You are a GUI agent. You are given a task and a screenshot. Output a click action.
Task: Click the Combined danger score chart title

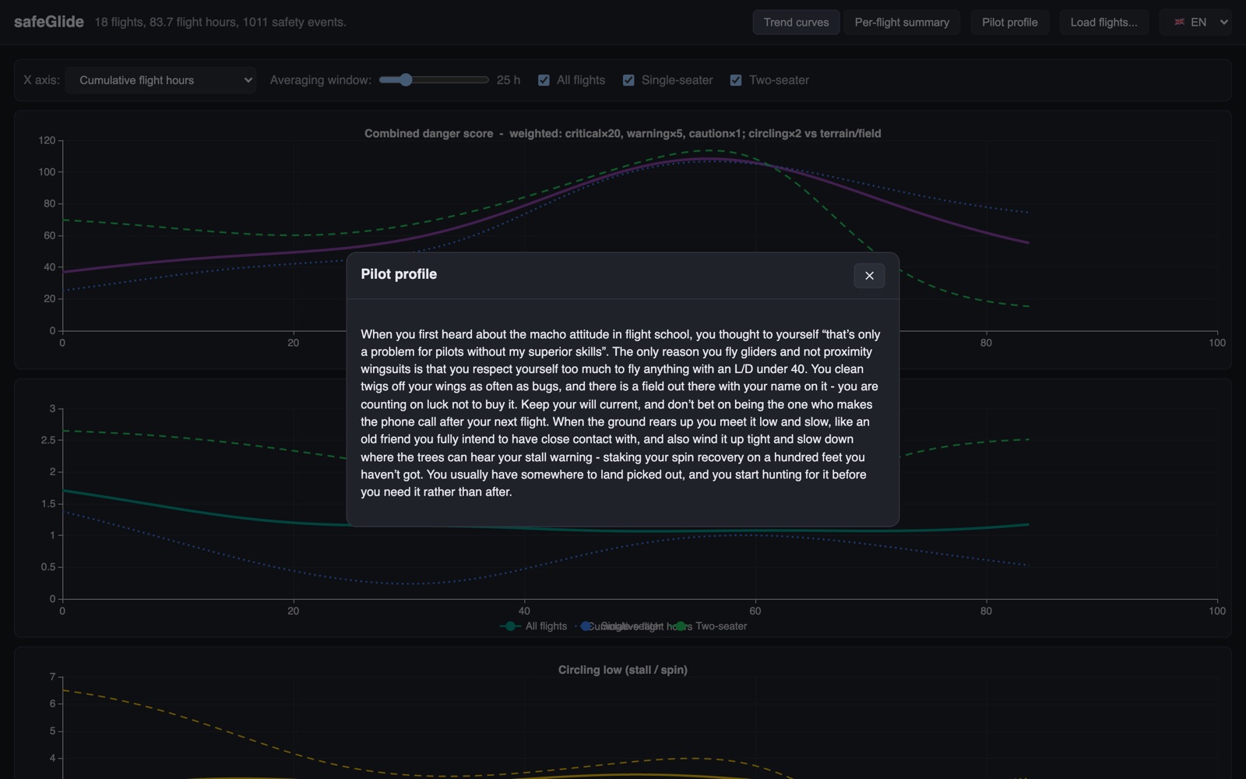(x=623, y=133)
